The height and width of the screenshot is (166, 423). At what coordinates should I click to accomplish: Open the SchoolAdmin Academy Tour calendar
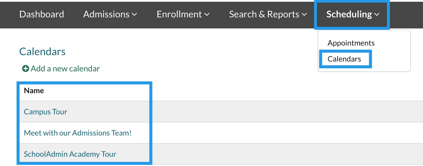click(70, 154)
